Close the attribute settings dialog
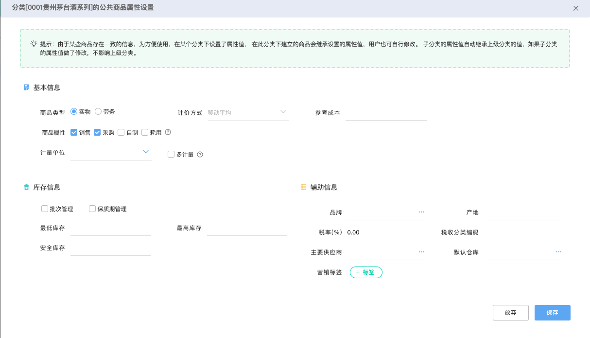Image resolution: width=590 pixels, height=338 pixels. pyautogui.click(x=576, y=8)
